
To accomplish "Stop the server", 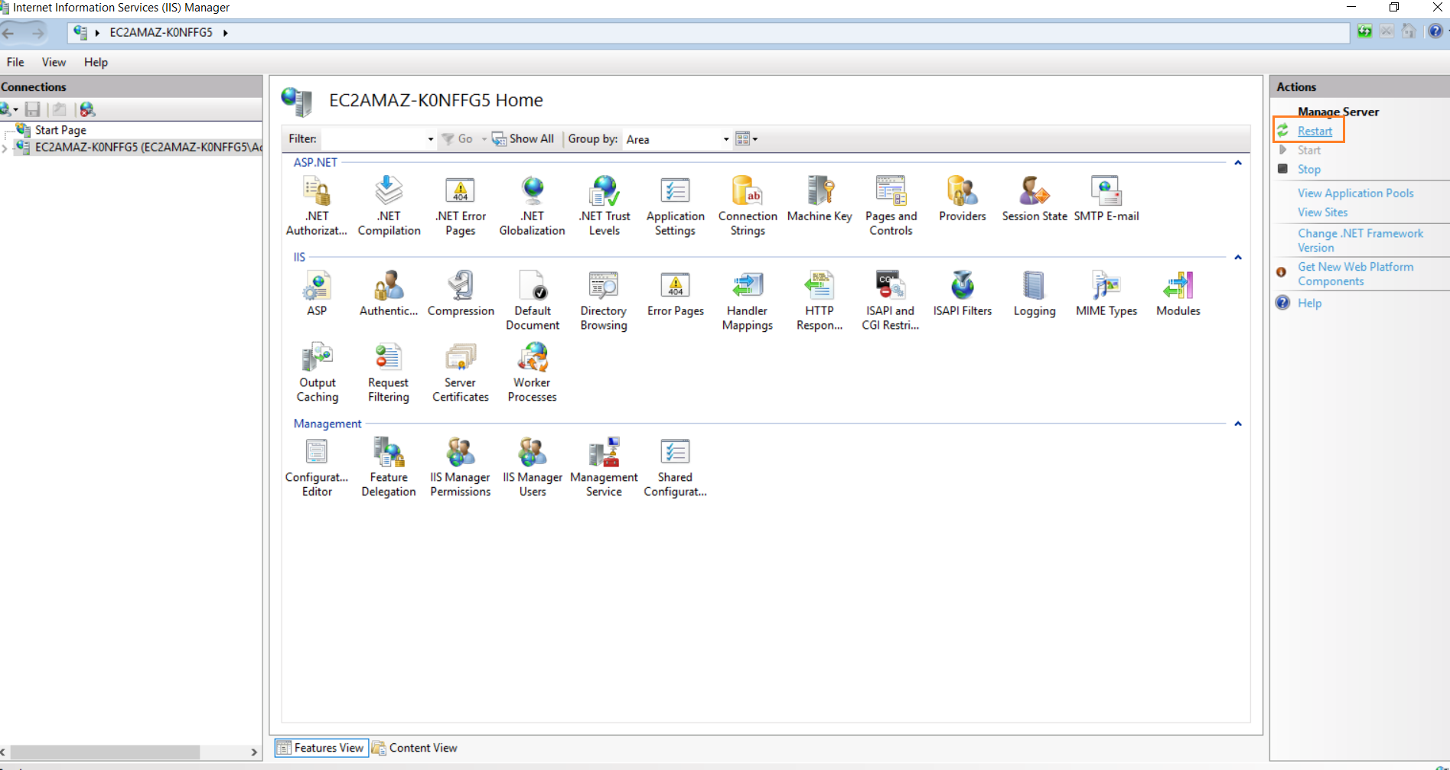I will (x=1308, y=169).
